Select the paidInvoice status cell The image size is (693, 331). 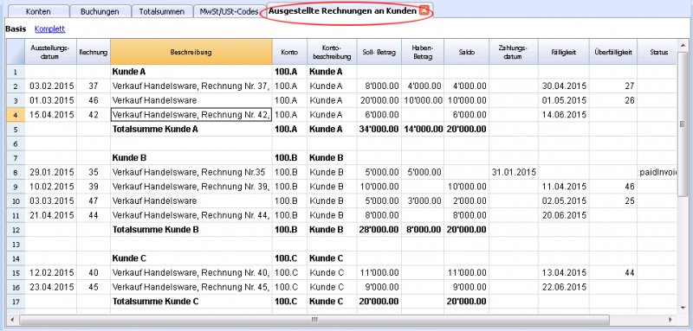coord(657,172)
